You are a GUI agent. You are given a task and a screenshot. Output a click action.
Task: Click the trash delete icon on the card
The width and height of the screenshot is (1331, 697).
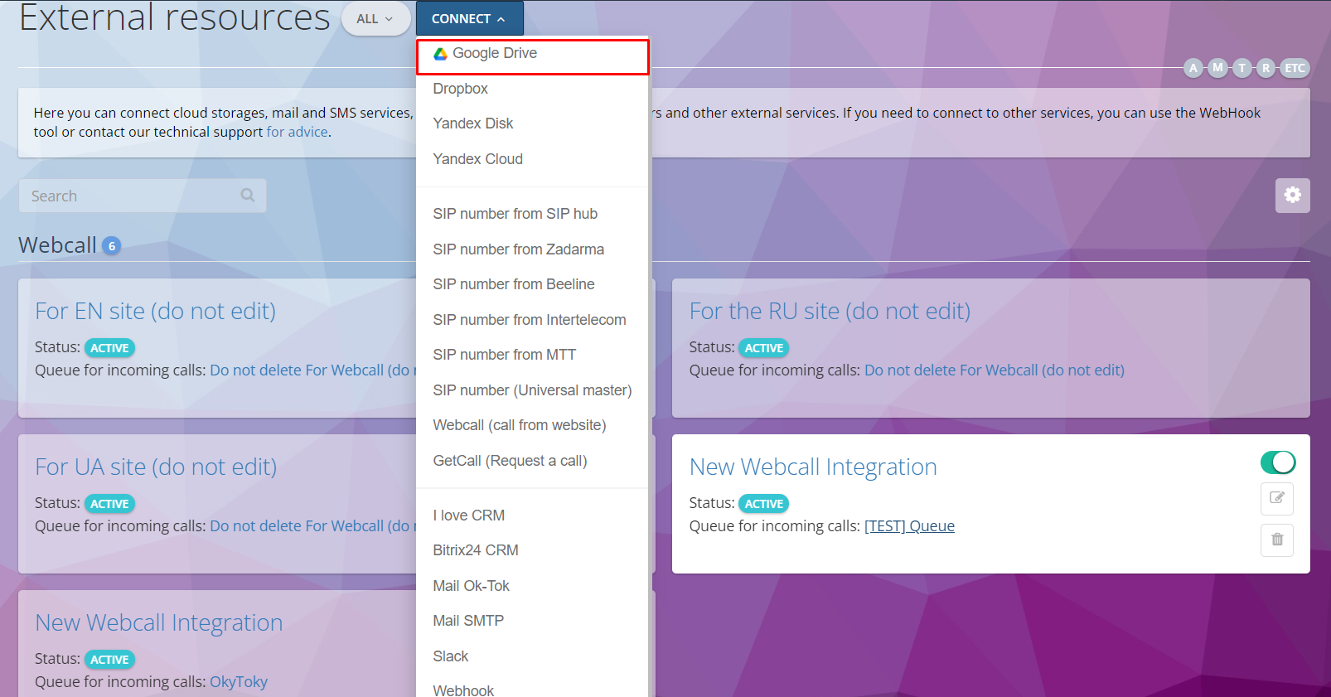pos(1276,540)
